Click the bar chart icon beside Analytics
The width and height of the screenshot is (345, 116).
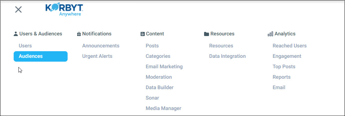pyautogui.click(x=270, y=34)
